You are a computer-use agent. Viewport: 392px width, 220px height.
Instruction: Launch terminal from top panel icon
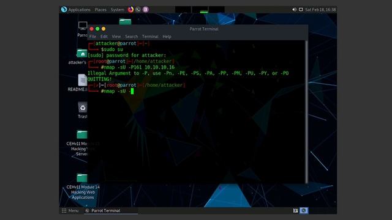[138, 10]
